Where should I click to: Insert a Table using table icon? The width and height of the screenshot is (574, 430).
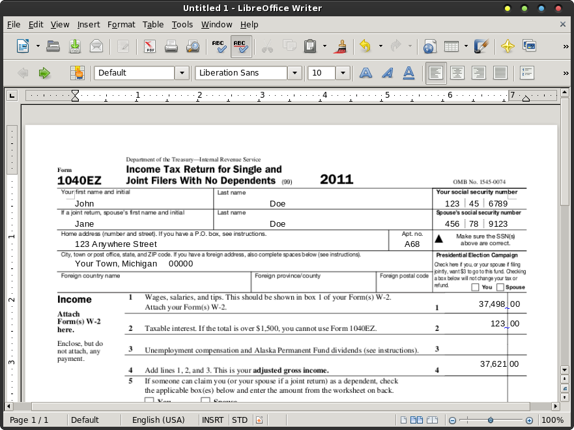pyautogui.click(x=451, y=46)
